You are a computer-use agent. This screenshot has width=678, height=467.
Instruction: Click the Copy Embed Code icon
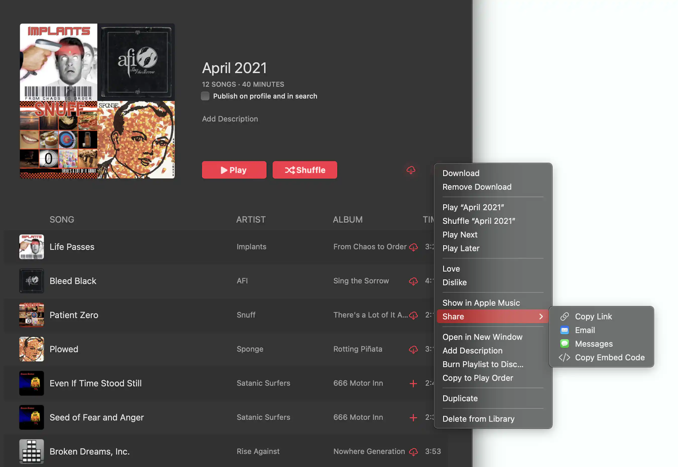tap(564, 357)
